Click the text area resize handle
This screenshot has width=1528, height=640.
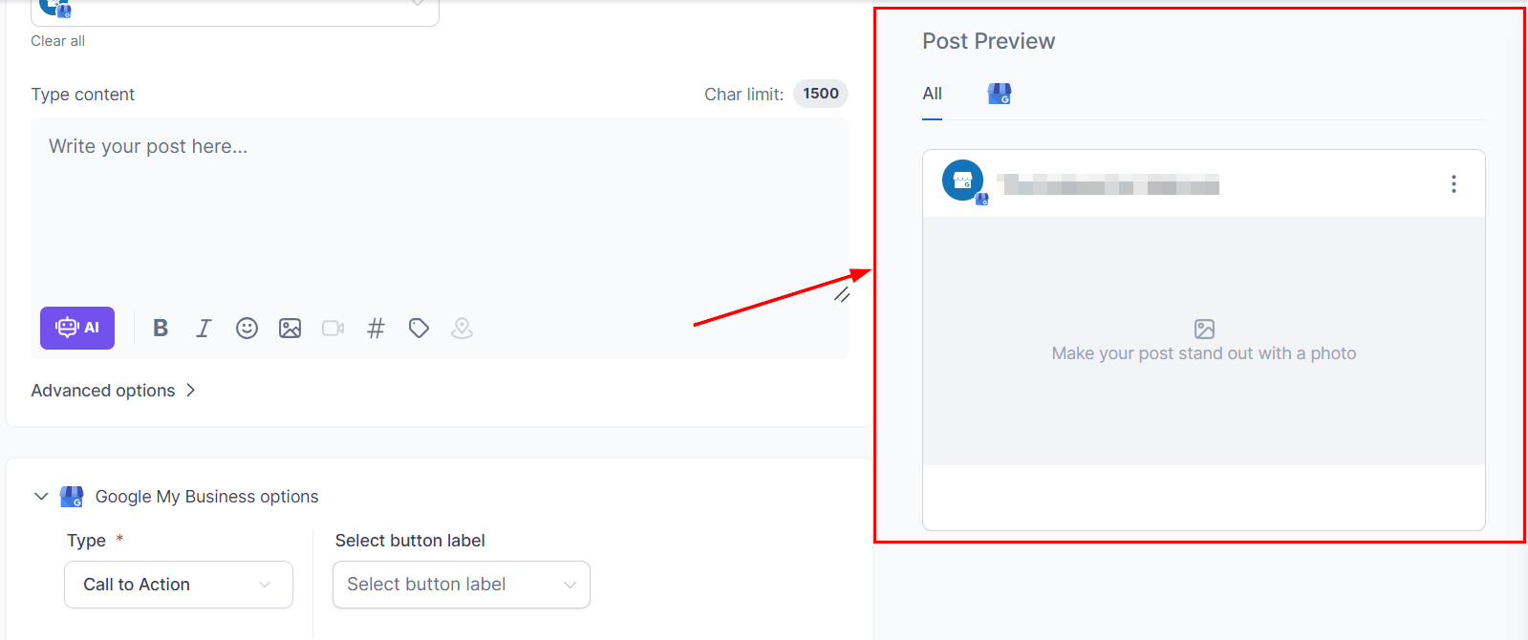[842, 295]
